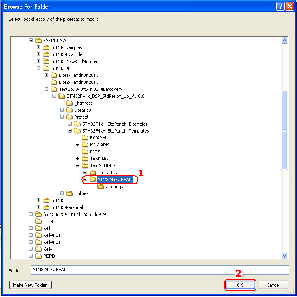Expand the Utilities folder node
Viewport: 297px width, 297px height.
pyautogui.click(x=62, y=193)
